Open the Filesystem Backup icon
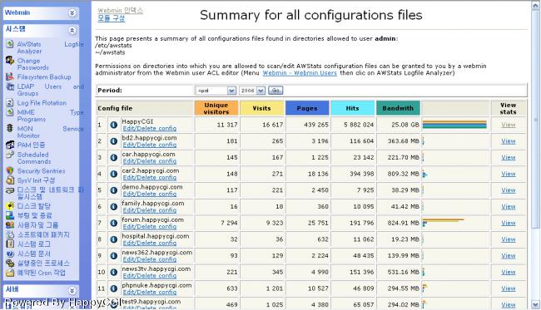This screenshot has height=310, width=541. click(x=10, y=77)
